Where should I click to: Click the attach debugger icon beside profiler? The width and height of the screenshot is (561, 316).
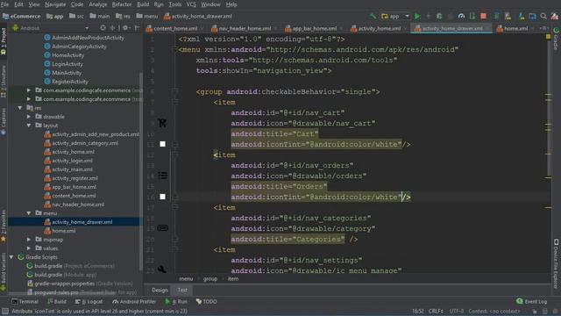click(x=472, y=16)
